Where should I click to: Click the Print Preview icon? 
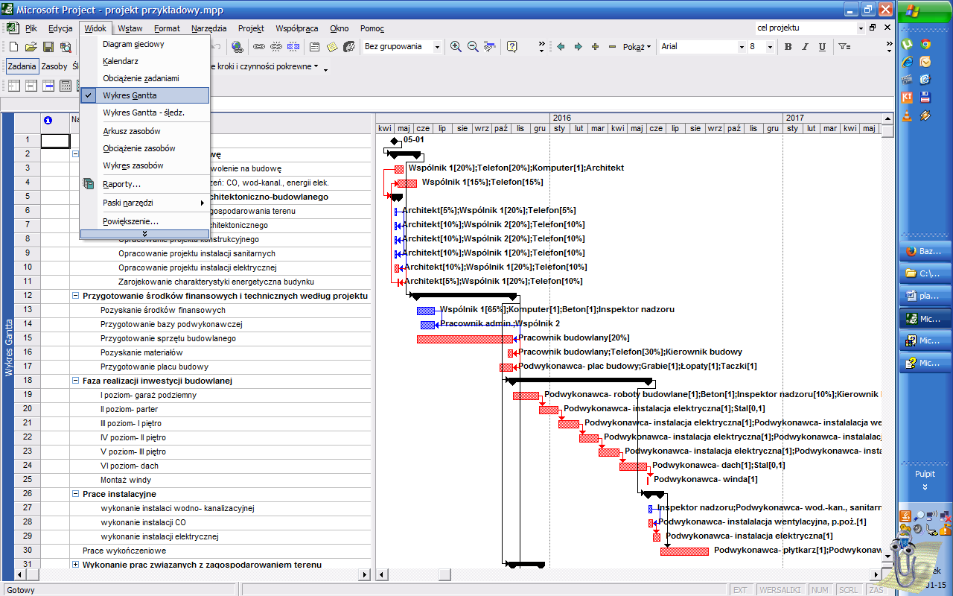66,47
